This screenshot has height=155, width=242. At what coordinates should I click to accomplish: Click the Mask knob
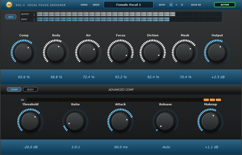(x=185, y=53)
